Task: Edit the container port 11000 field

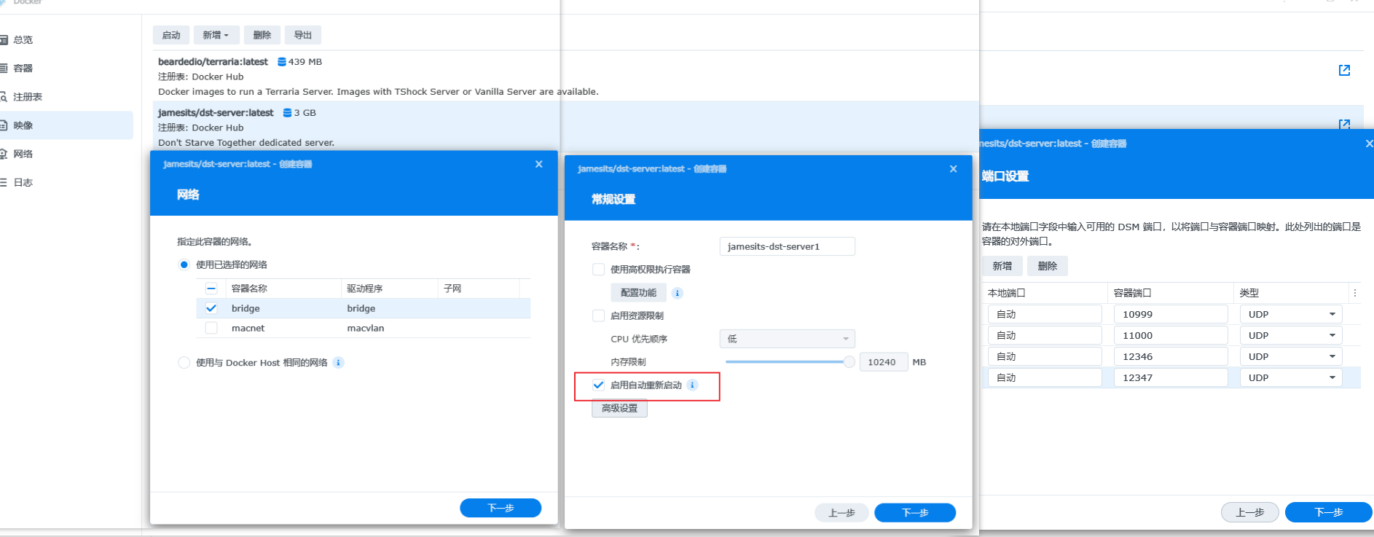Action: tap(1171, 335)
